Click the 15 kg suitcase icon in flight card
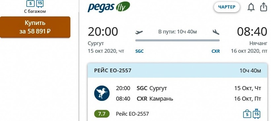Viewport: 271px width, 121px height. (x=257, y=114)
